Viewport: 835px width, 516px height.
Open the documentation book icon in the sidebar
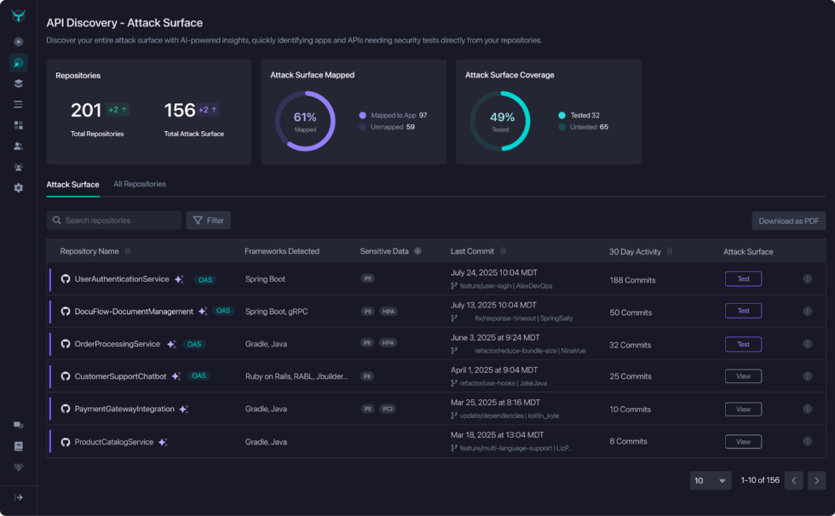point(17,445)
